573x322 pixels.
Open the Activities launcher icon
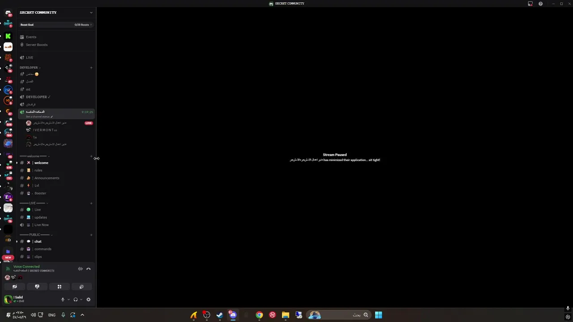coord(59,287)
